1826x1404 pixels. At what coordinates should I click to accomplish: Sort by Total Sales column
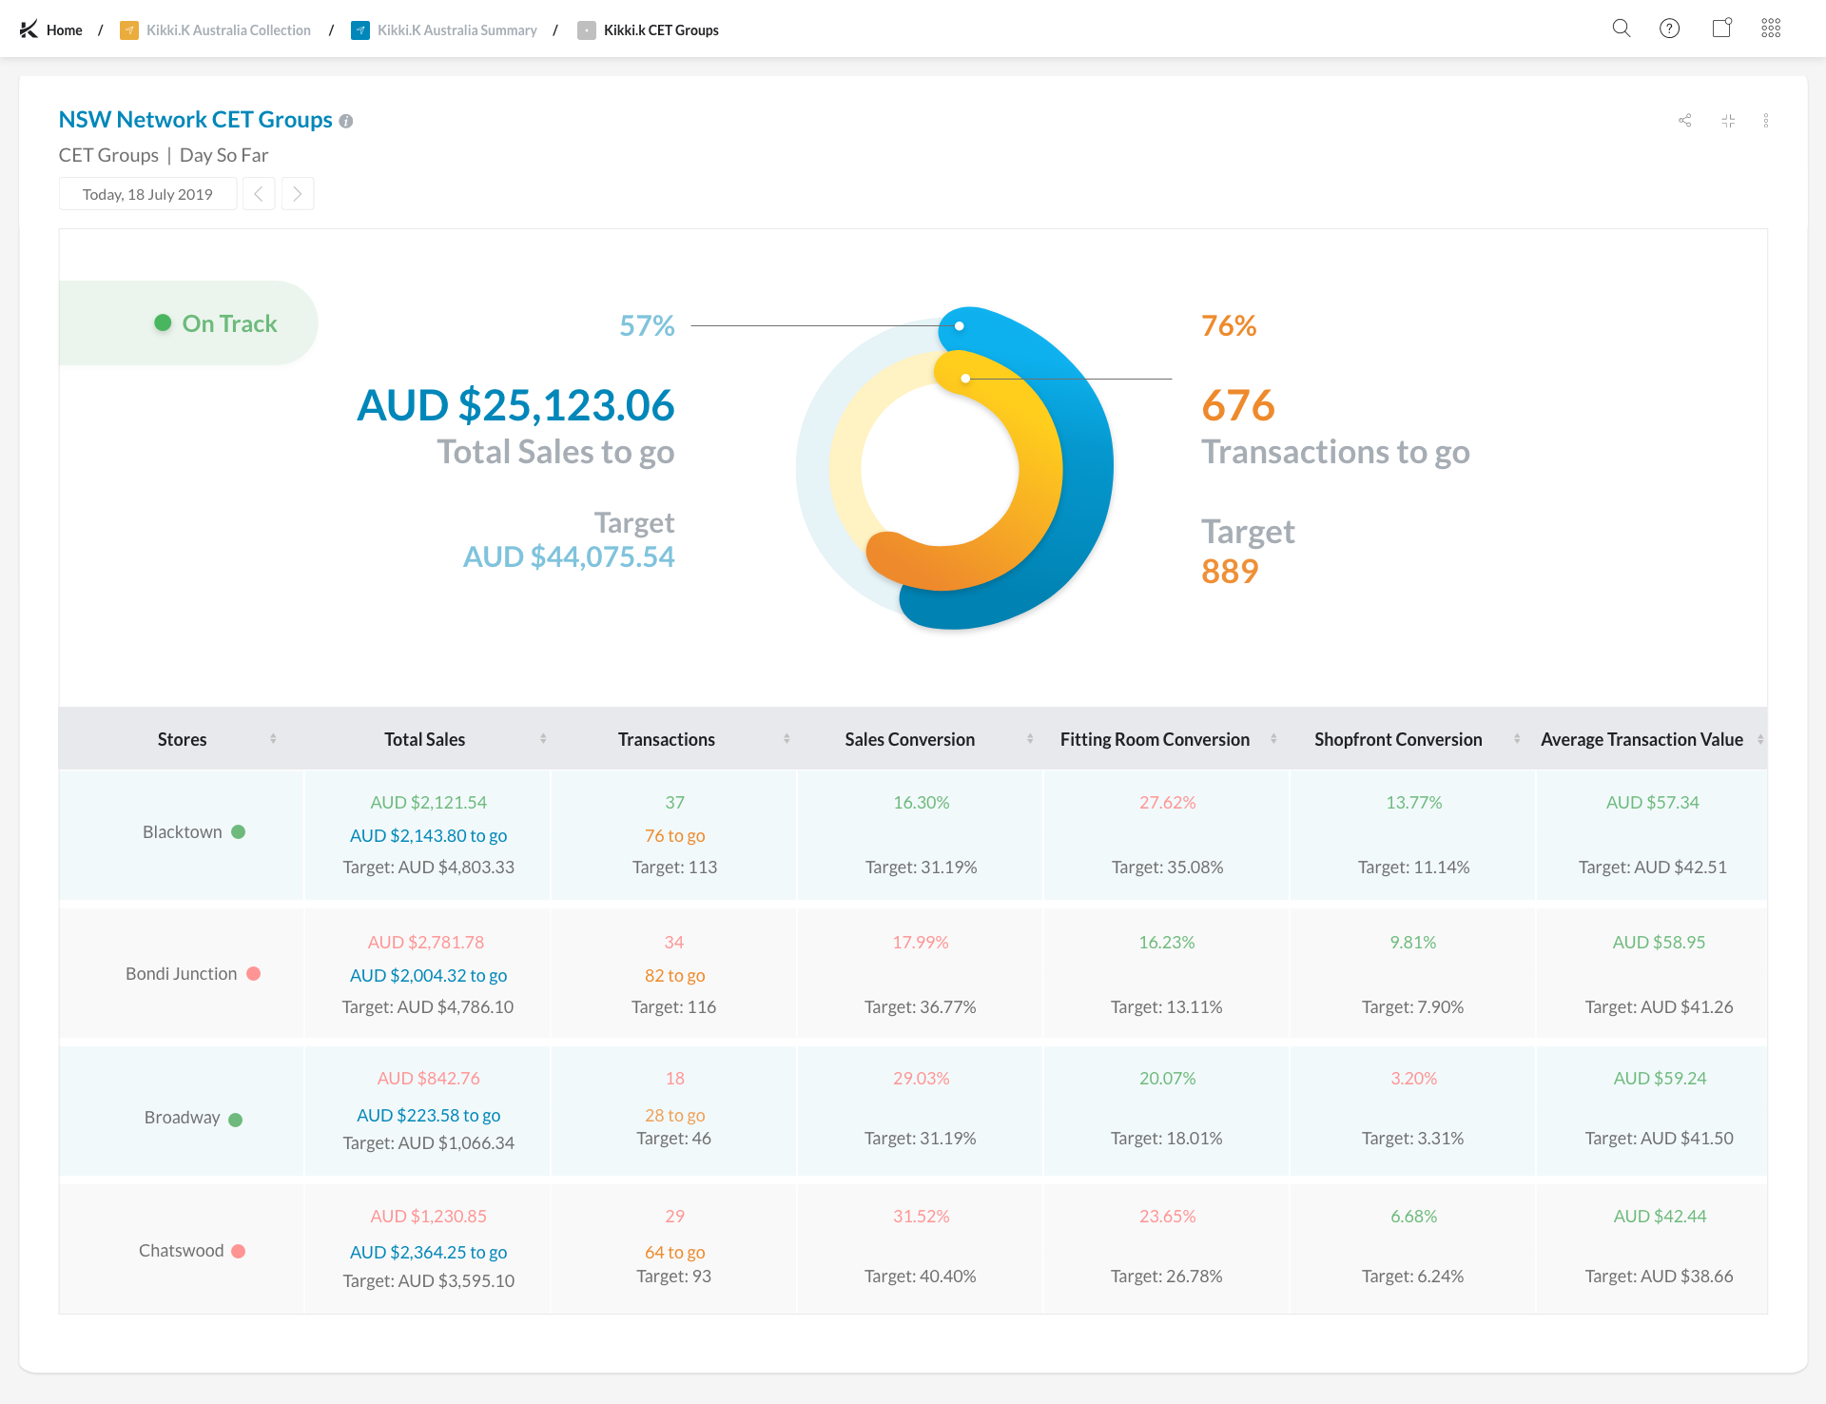coord(424,739)
